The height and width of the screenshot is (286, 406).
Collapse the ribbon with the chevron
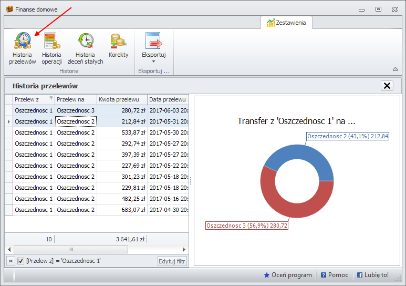[x=395, y=69]
